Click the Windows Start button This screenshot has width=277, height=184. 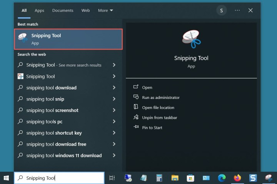7,178
